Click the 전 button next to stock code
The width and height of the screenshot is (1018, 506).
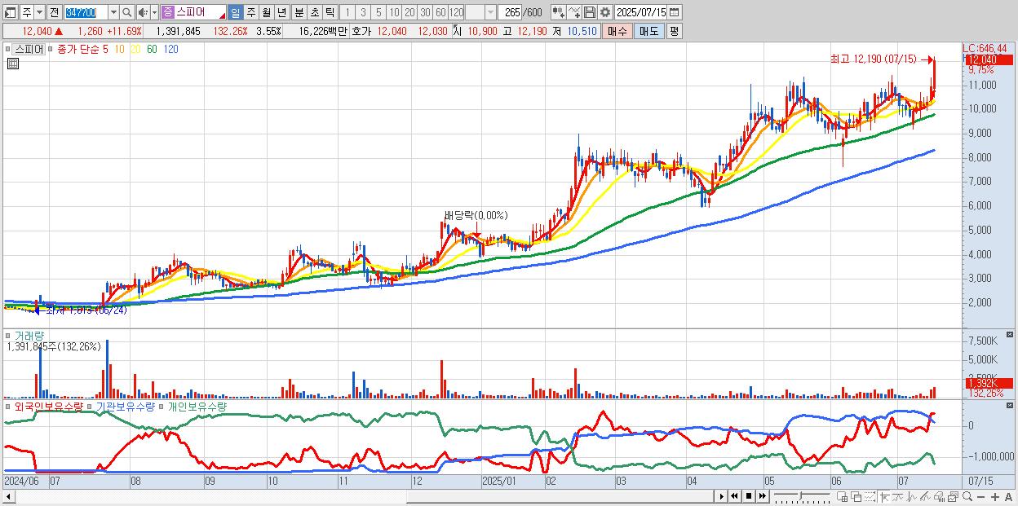pos(55,12)
